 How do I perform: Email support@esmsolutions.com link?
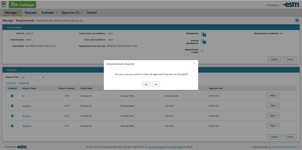point(285,147)
